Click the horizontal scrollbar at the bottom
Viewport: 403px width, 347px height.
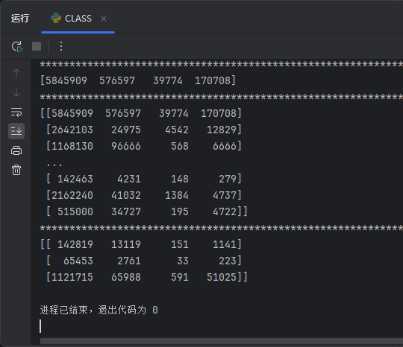pyautogui.click(x=222, y=341)
